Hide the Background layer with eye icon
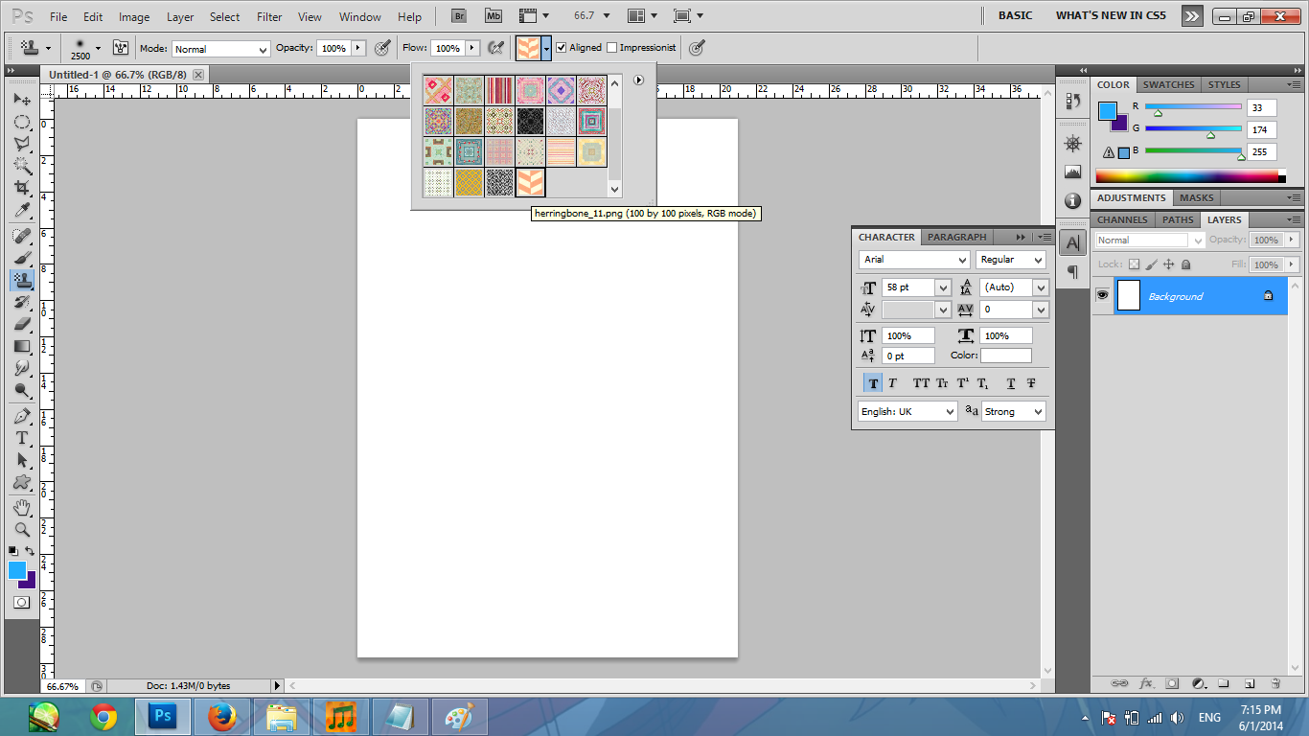This screenshot has height=736, width=1309. coord(1102,296)
